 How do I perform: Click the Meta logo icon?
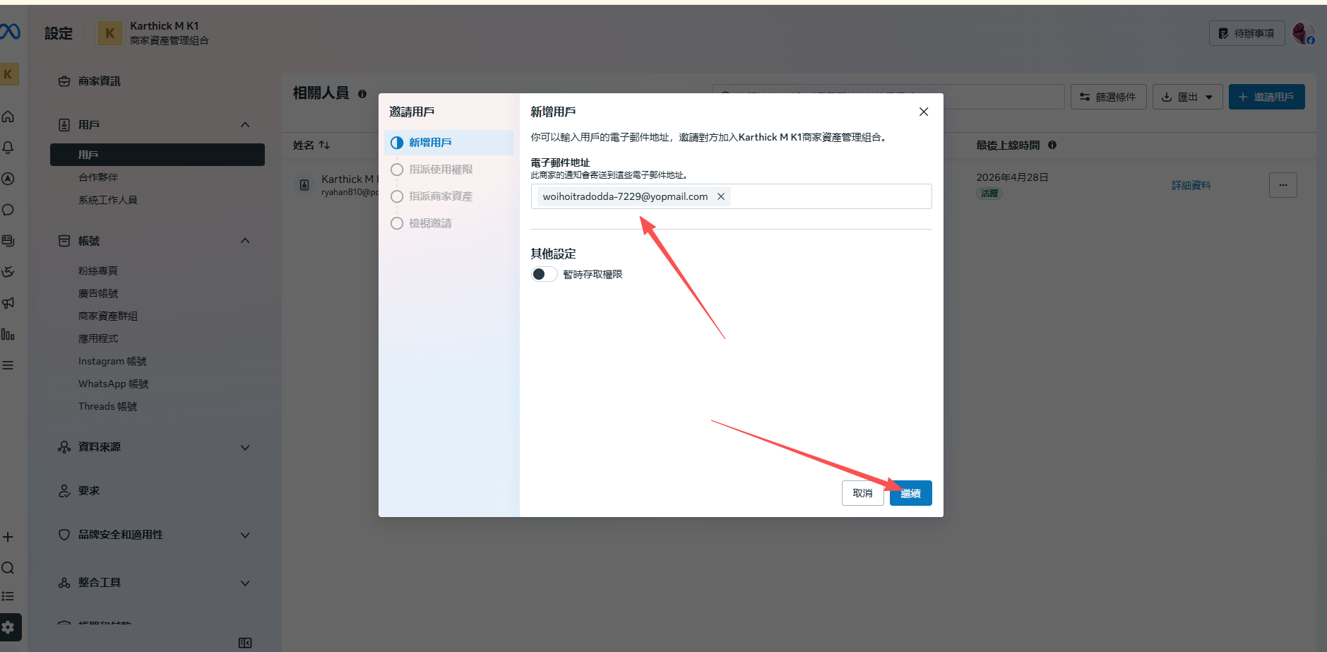point(10,32)
